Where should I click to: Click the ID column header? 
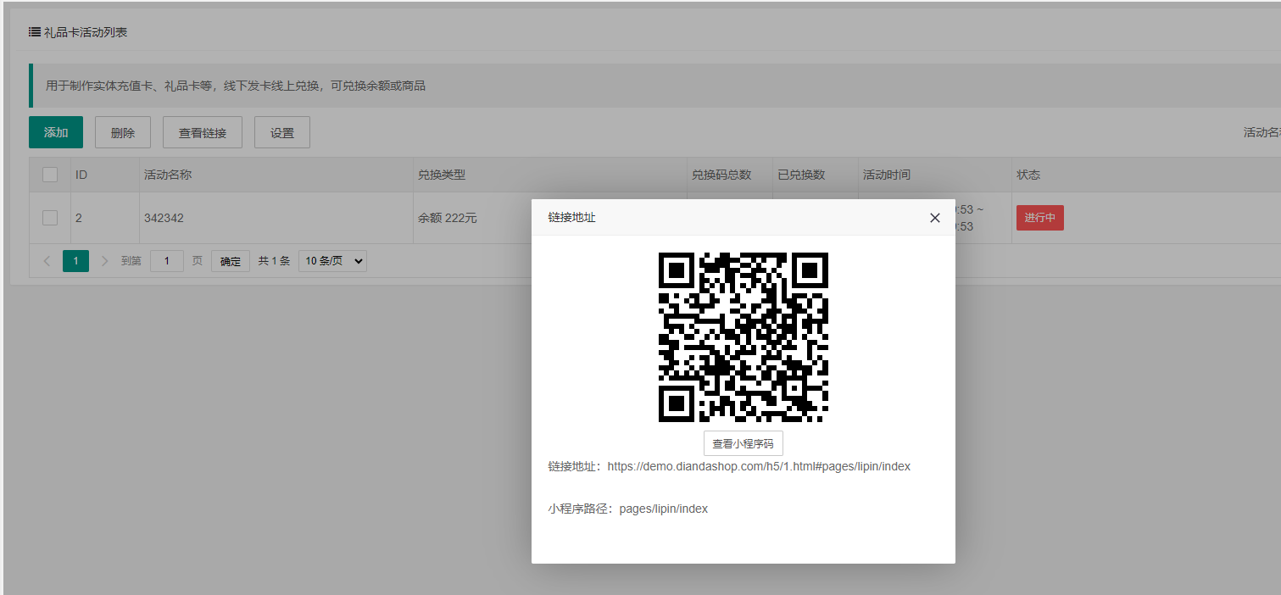[81, 175]
